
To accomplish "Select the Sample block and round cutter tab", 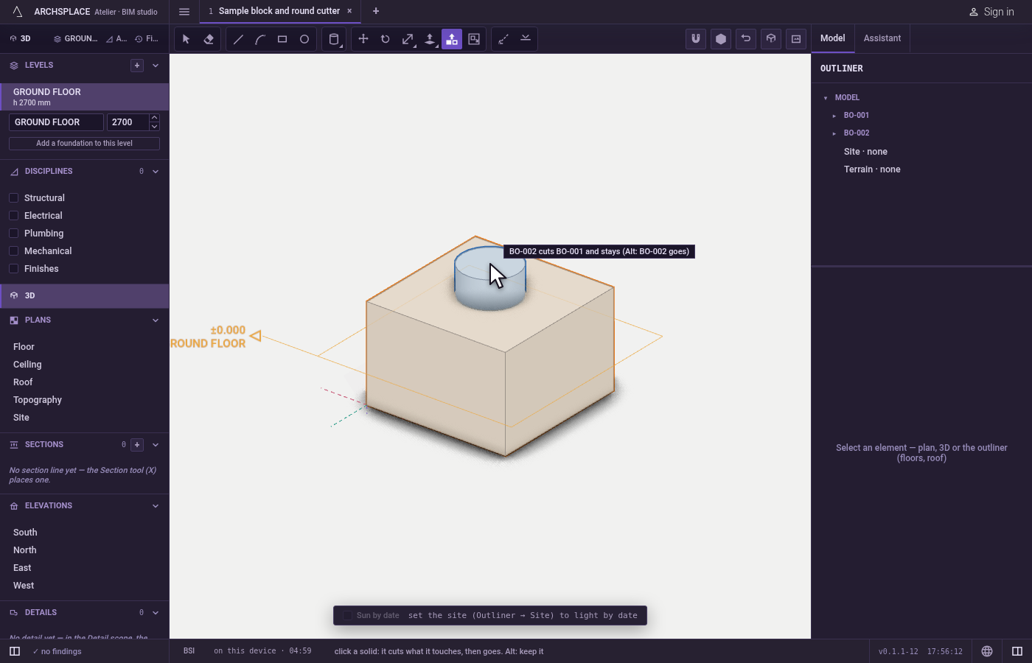I will (279, 11).
